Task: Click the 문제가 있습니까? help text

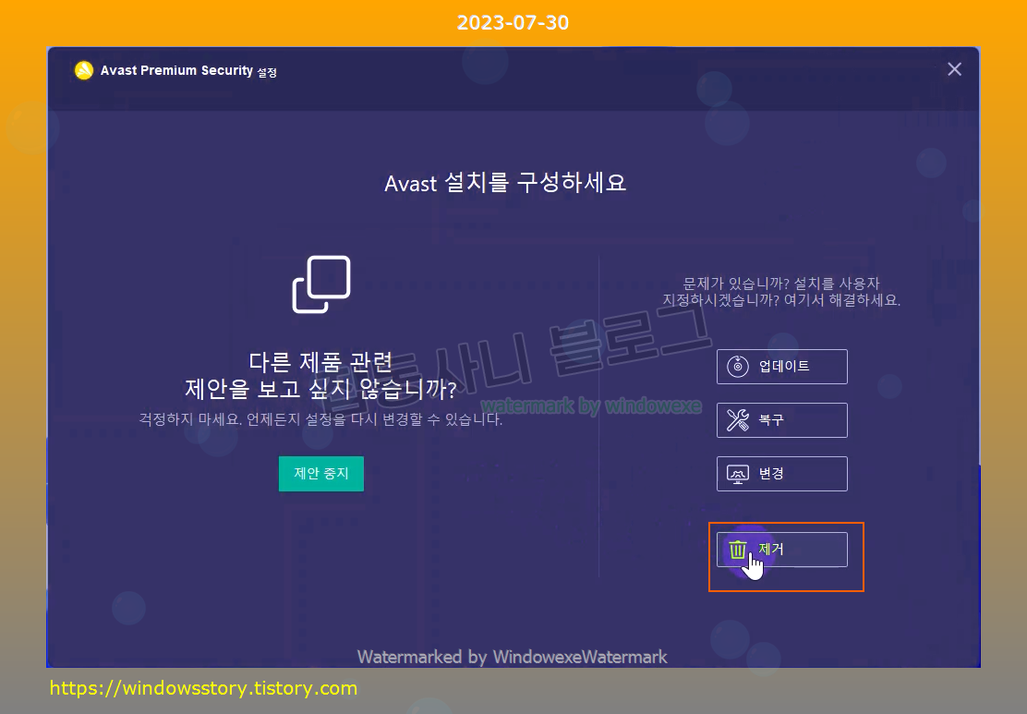Action: 781,292
